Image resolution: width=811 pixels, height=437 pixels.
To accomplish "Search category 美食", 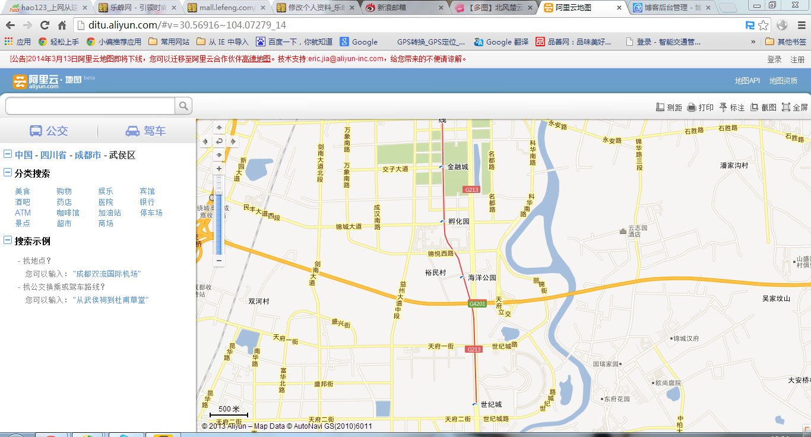I will coord(23,191).
